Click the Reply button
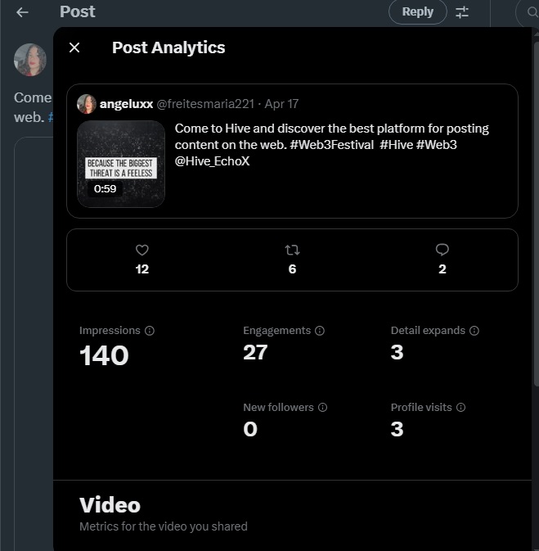This screenshot has height=551, width=539. [x=417, y=12]
